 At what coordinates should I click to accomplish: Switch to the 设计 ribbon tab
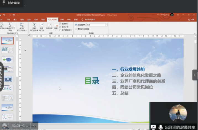pyautogui.click(x=29, y=20)
